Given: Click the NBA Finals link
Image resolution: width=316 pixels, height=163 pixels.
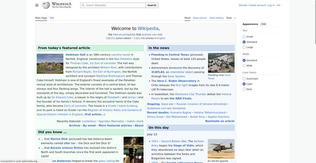Looking at the screenshot, I should point(181,98).
